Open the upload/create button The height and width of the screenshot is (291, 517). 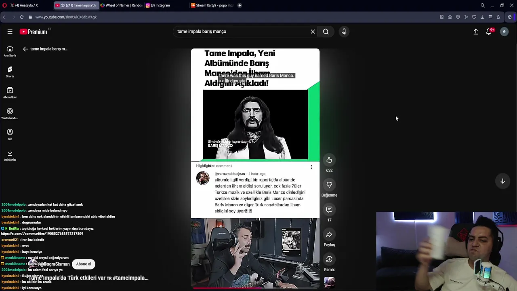point(476,32)
